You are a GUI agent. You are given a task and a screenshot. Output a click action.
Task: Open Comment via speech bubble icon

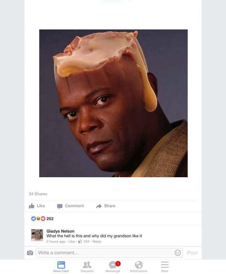60,206
